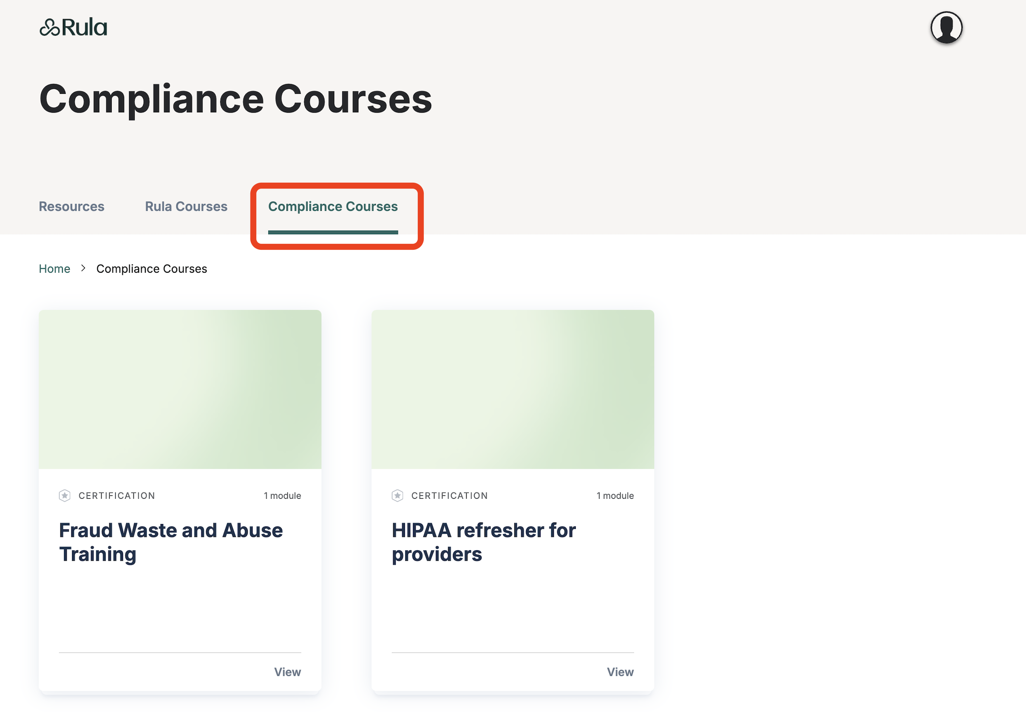Click the Compliance Courses page heading
Image resolution: width=1026 pixels, height=712 pixels.
[235, 99]
